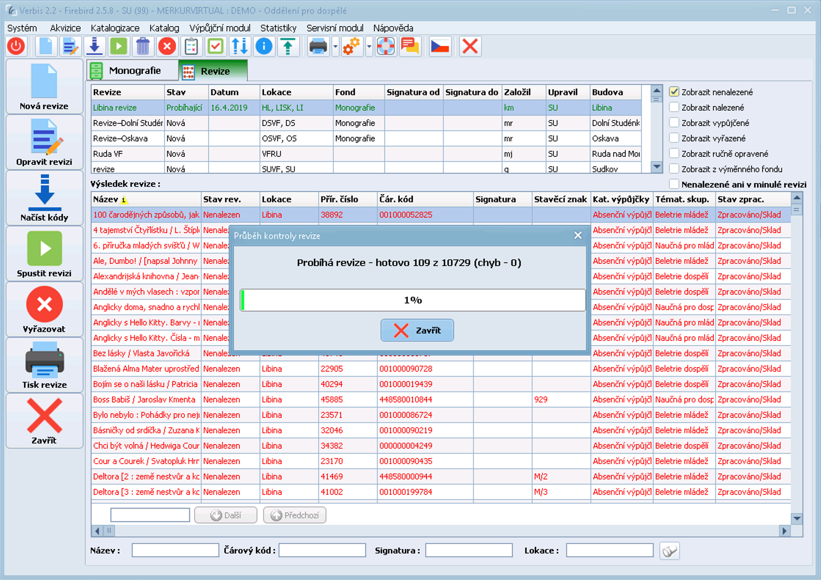Click the green checkbox toolbar icon

coord(216,47)
